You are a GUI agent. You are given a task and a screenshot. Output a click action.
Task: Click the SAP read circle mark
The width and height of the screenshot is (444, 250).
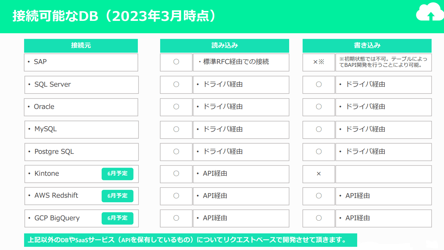pyautogui.click(x=176, y=62)
